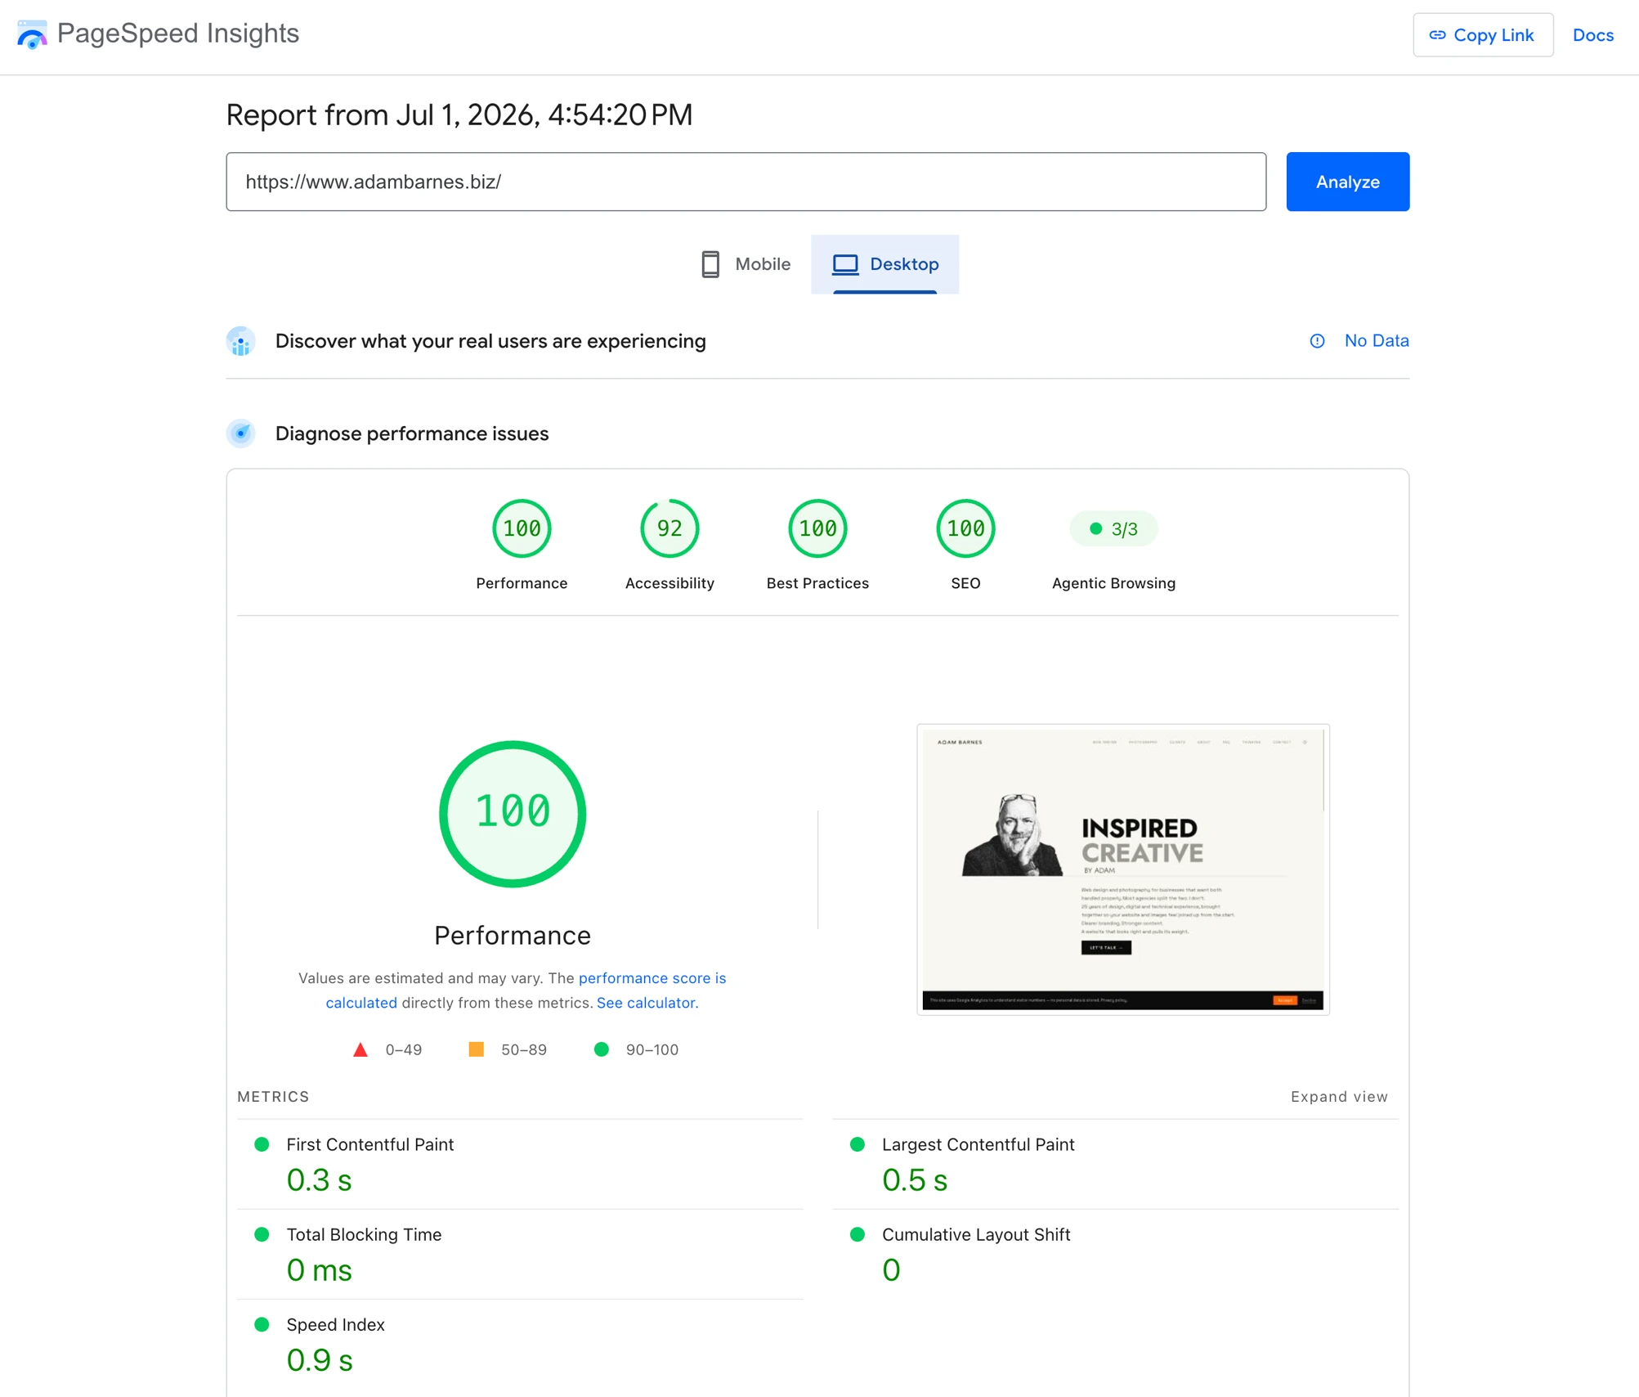Screen dimensions: 1639x1397
Task: Click the First Contentful Paint label
Action: tap(369, 1144)
